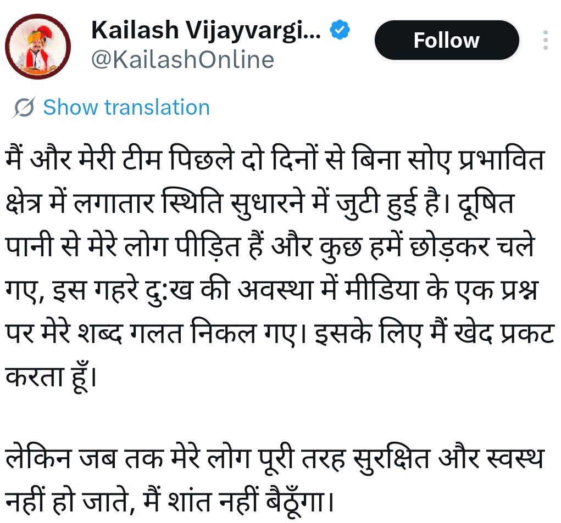561x523 pixels.
Task: Follow the KailashOnline account
Action: pos(446,41)
